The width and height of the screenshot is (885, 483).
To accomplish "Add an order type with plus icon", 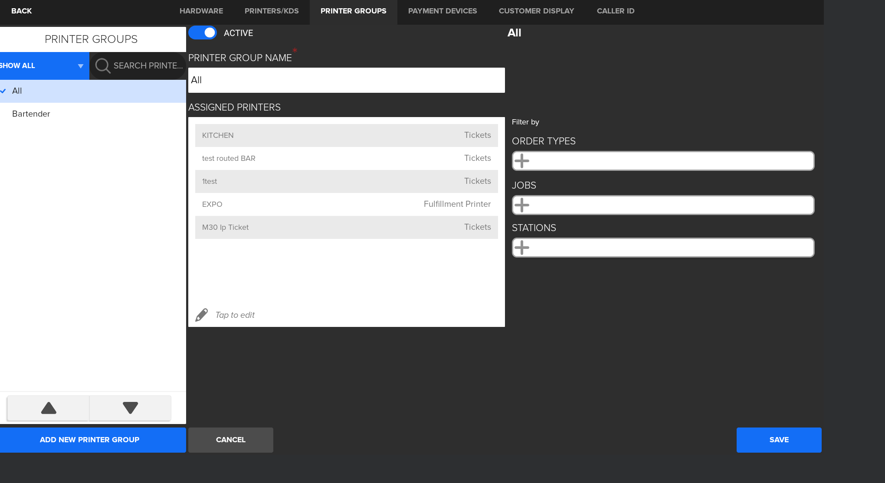I will tap(522, 161).
